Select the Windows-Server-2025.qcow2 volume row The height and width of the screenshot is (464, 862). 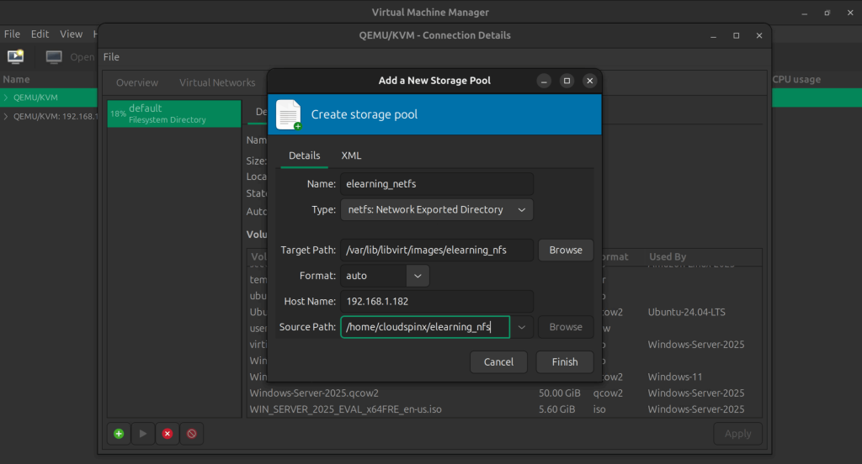[504, 393]
